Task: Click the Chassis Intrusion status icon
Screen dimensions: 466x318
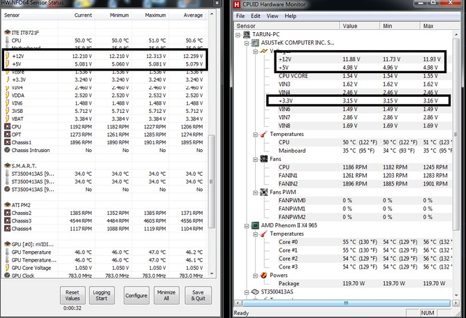Action: 8,150
